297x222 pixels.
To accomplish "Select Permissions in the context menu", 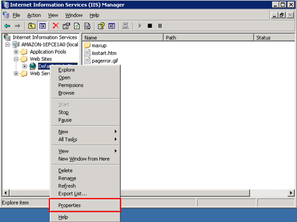I will [85, 85].
